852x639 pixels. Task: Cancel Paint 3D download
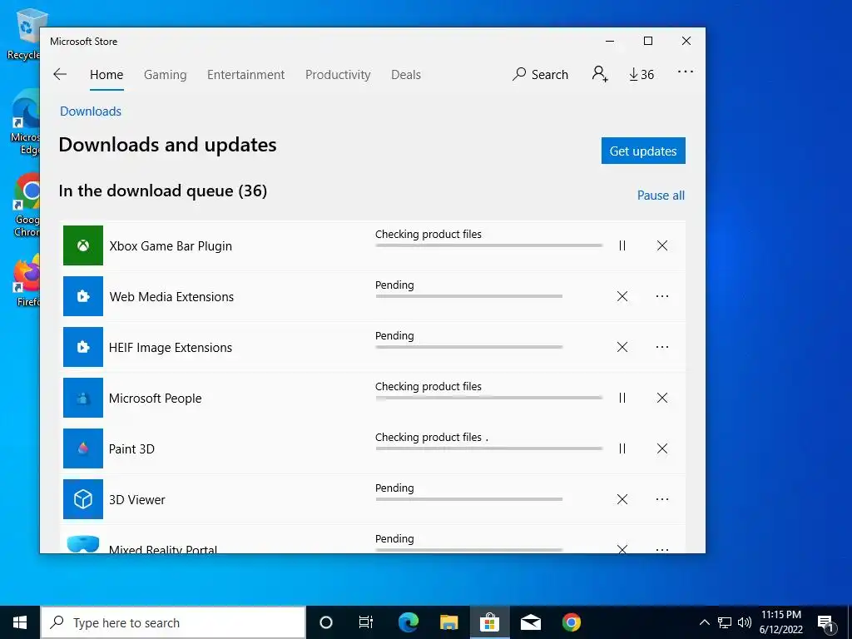pos(661,448)
